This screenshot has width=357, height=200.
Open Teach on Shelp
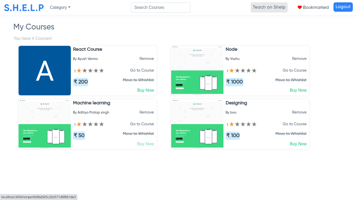point(269,7)
